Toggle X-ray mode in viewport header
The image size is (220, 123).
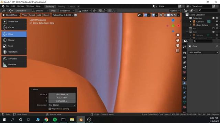[161, 15]
